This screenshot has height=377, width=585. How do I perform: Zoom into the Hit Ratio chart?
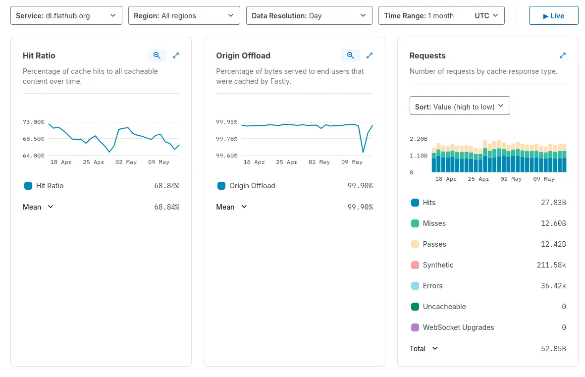[157, 55]
